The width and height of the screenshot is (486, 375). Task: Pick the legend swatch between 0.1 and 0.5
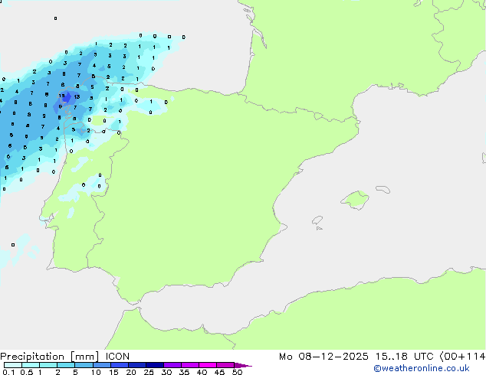tap(13, 365)
